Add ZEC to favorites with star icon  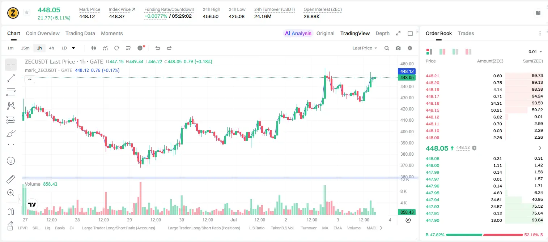point(27,13)
